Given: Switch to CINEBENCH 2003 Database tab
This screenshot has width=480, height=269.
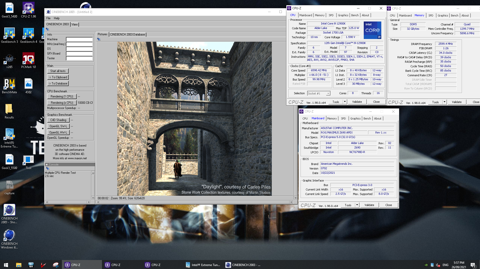Looking at the screenshot, I should tap(128, 34).
